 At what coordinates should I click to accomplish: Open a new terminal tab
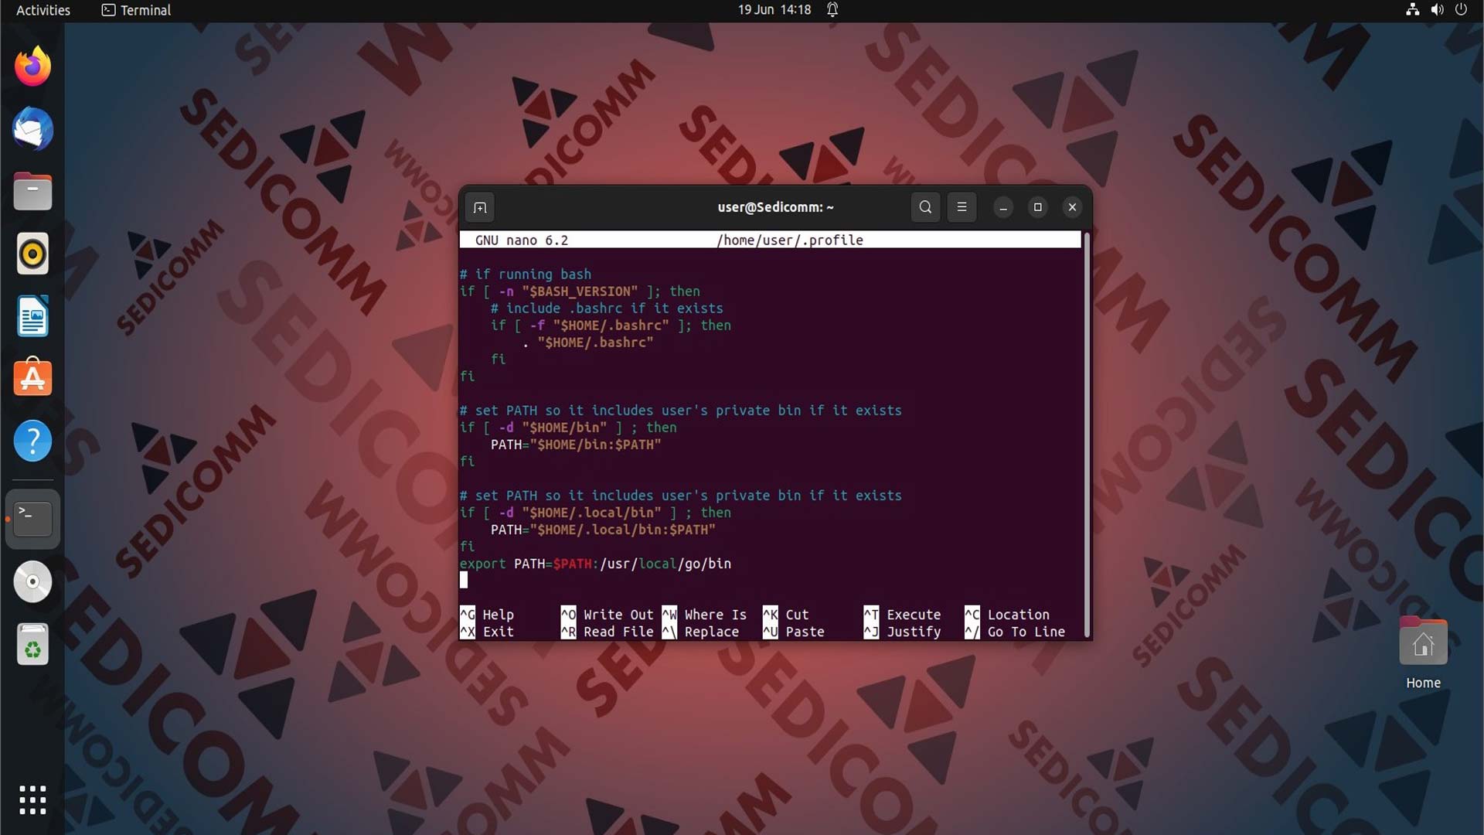[x=479, y=207]
